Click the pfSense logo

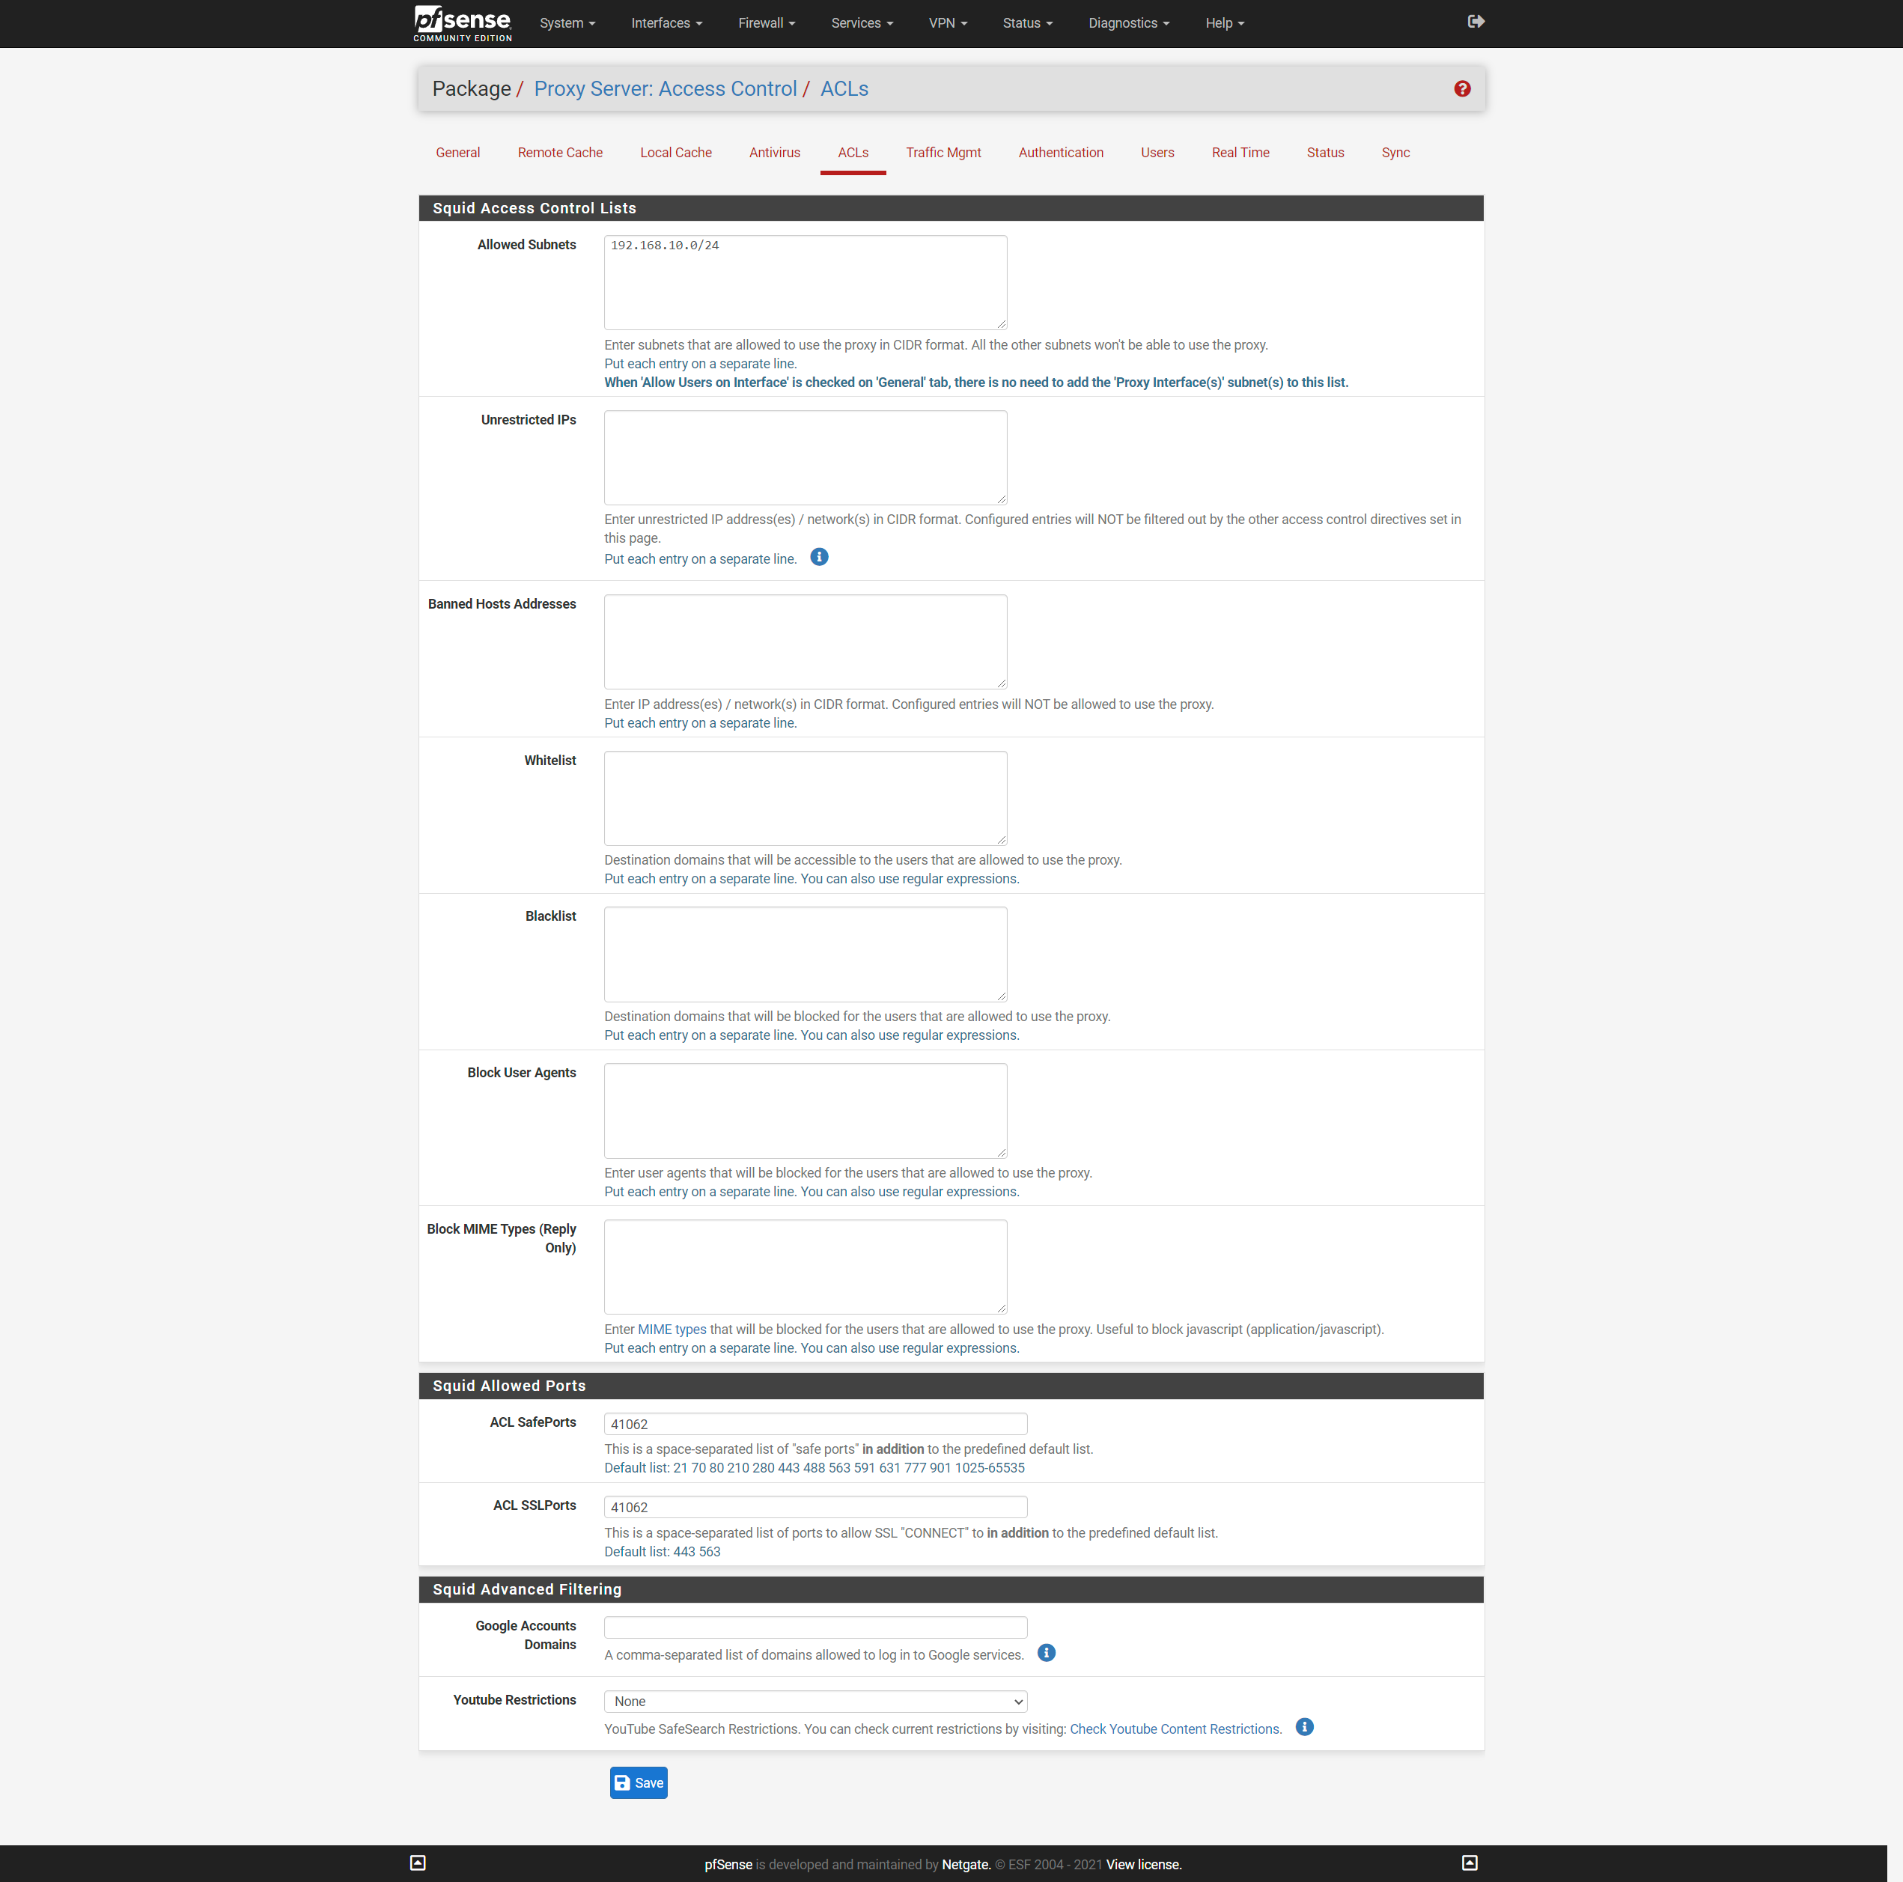pyautogui.click(x=462, y=22)
